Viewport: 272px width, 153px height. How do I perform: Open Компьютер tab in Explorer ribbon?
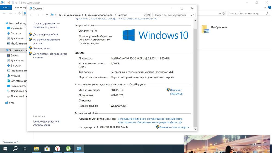(20, 7)
